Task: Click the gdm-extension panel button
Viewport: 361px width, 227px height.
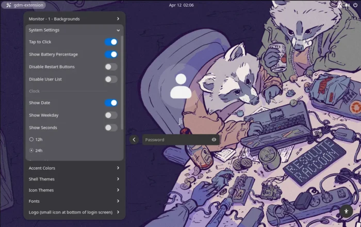Action: coord(23,5)
